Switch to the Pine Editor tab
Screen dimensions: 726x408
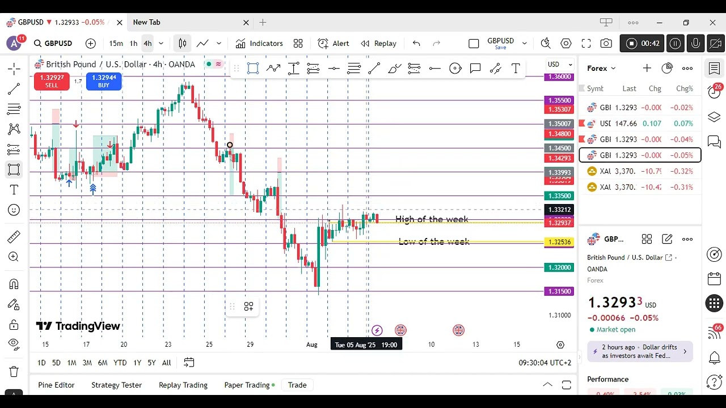pyautogui.click(x=56, y=385)
